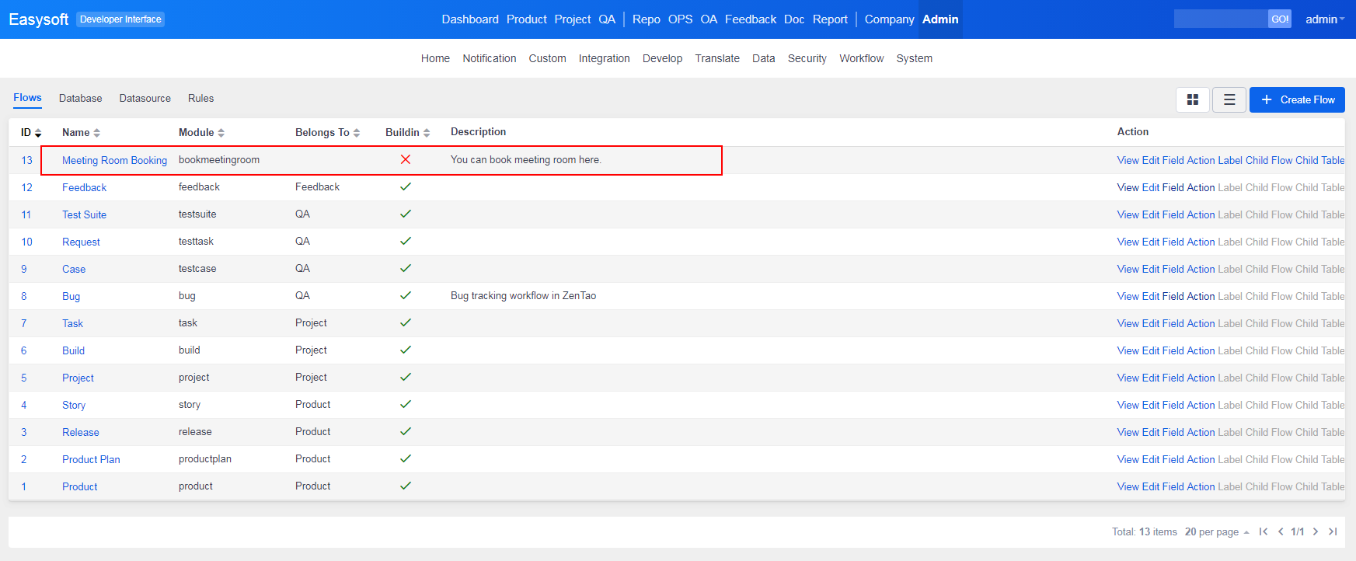Sort flows by Name column
The height and width of the screenshot is (561, 1356).
coord(81,133)
